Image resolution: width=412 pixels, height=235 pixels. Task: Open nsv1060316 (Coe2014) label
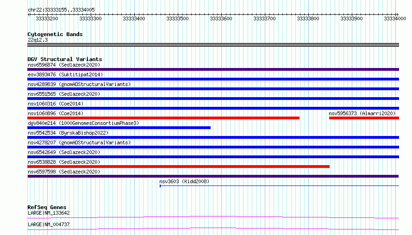tap(56, 104)
